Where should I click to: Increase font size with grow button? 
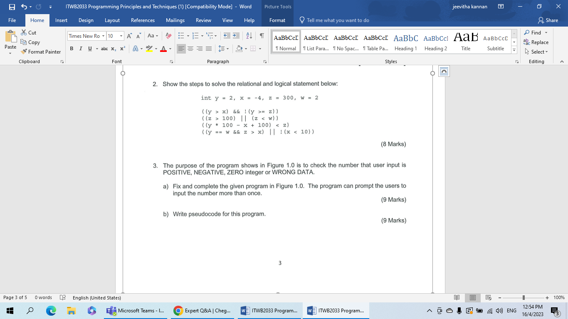130,36
